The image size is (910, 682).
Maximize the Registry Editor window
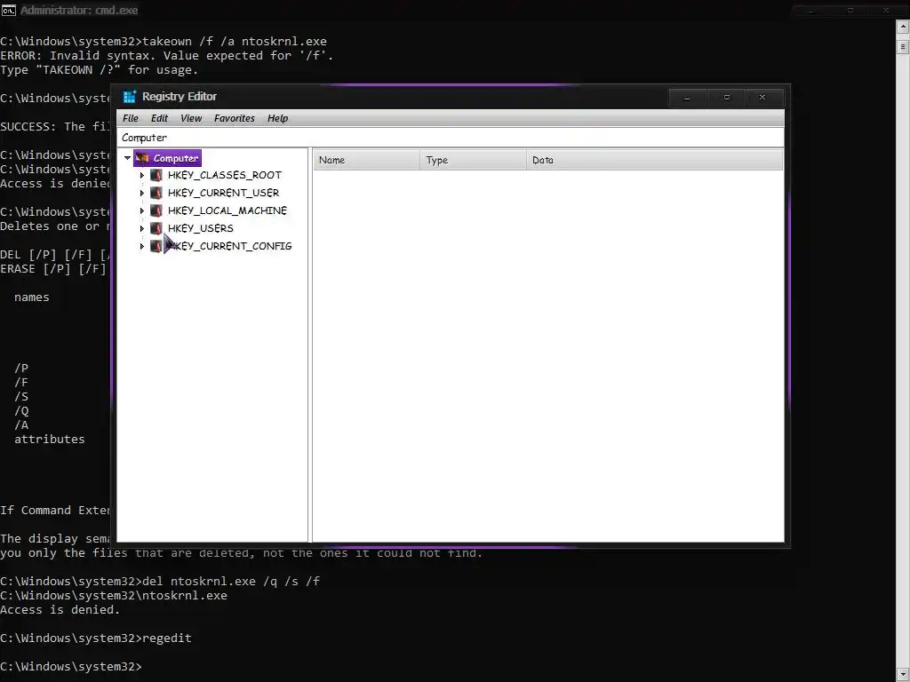(727, 98)
